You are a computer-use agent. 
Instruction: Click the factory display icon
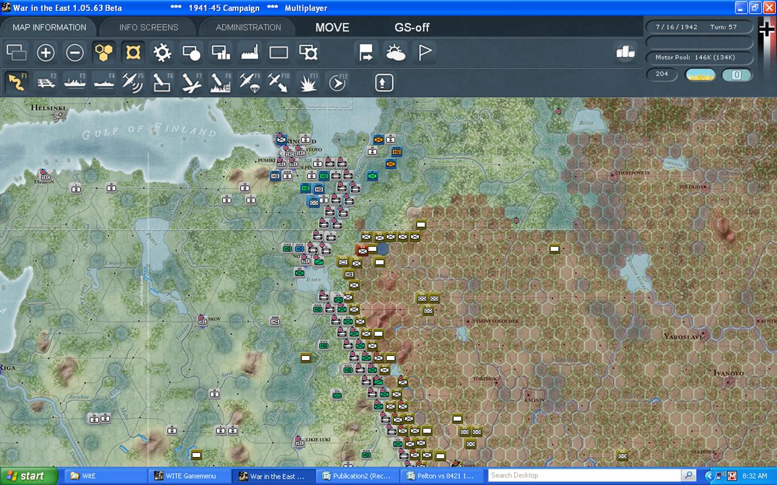click(250, 53)
